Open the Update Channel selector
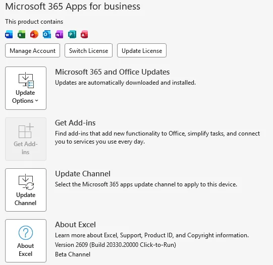Screen dimensions: 273x265 [x=26, y=190]
